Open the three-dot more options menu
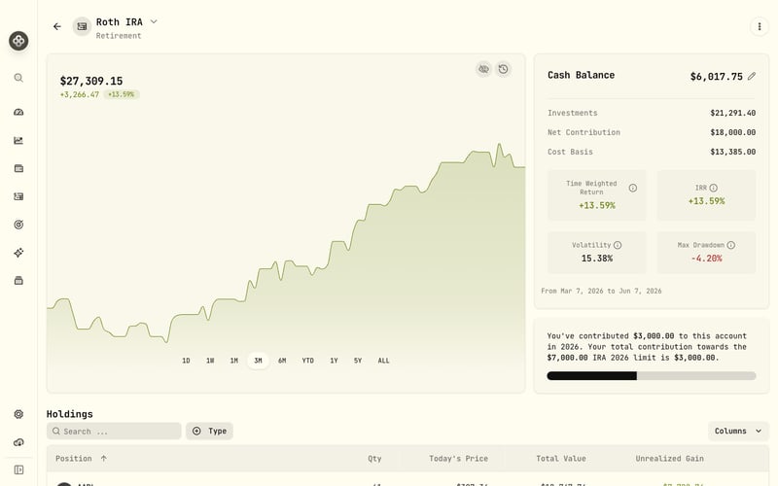The image size is (778, 486). pos(760,27)
